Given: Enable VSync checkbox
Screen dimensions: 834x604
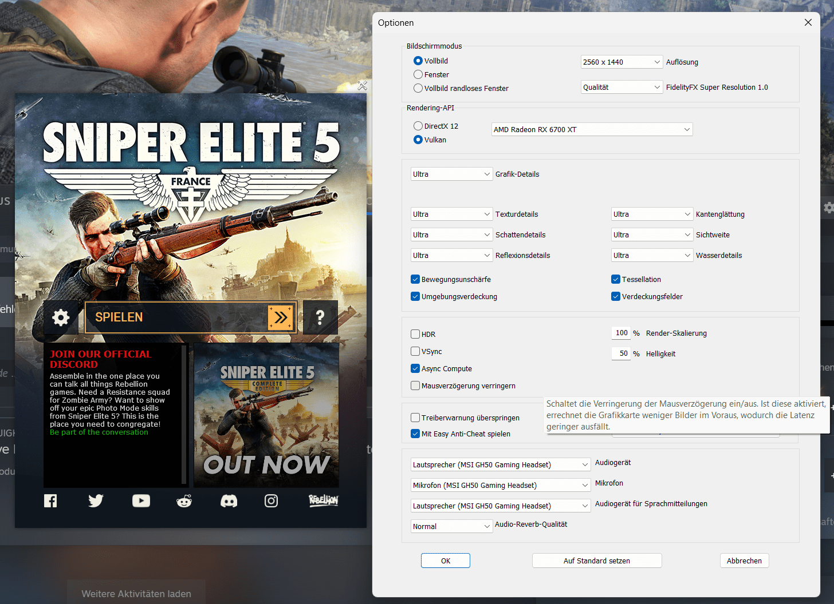Looking at the screenshot, I should [415, 351].
